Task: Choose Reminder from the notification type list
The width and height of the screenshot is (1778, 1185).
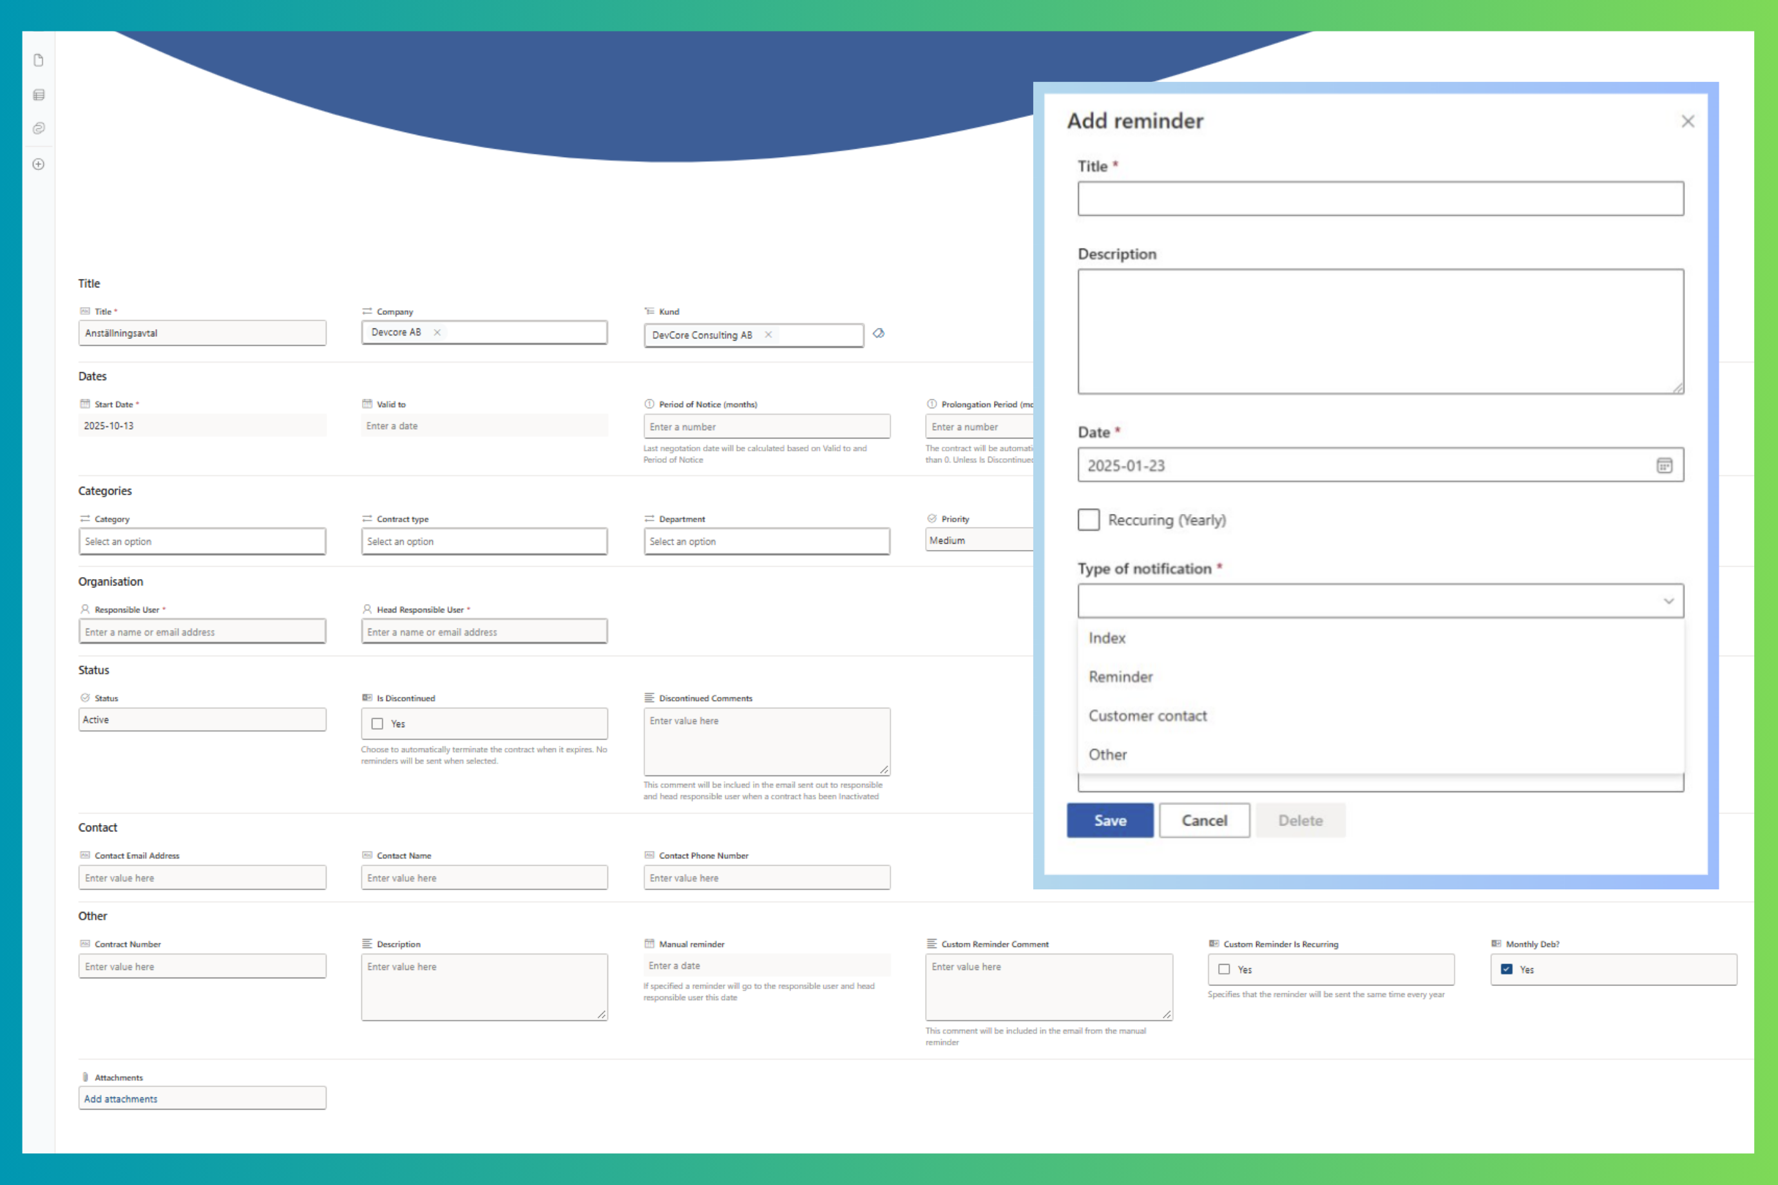Action: [1120, 677]
